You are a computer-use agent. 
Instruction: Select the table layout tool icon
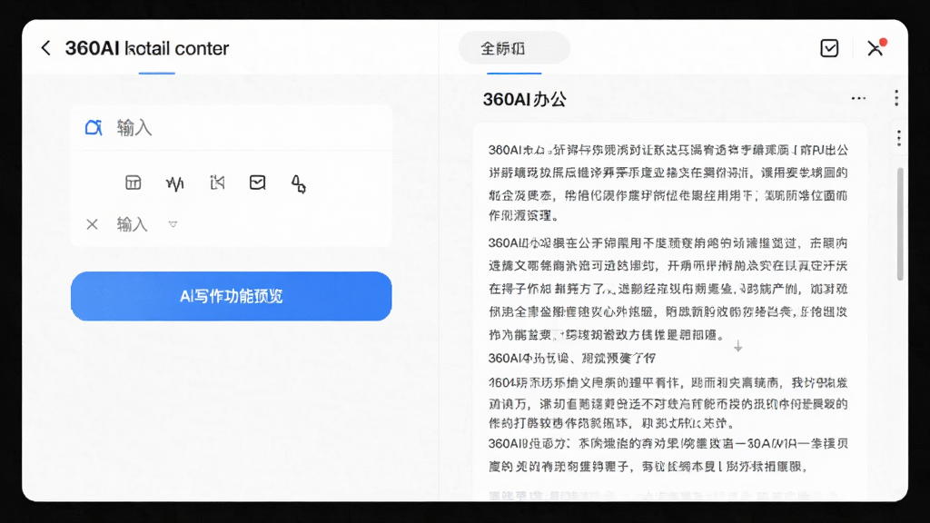click(x=134, y=183)
